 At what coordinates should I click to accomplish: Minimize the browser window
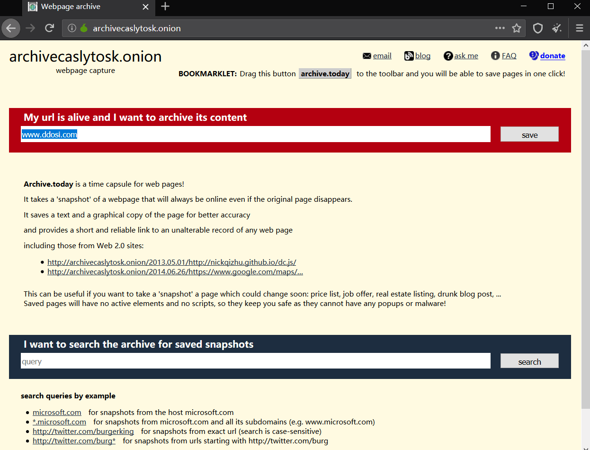524,7
